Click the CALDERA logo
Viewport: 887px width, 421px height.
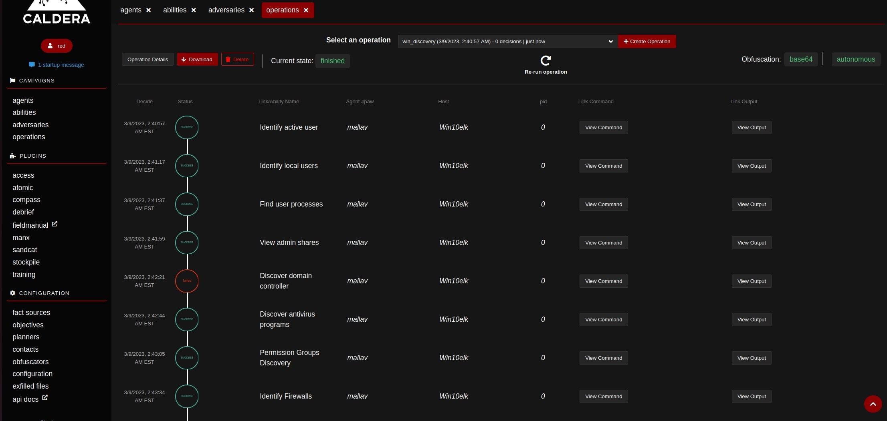click(57, 13)
